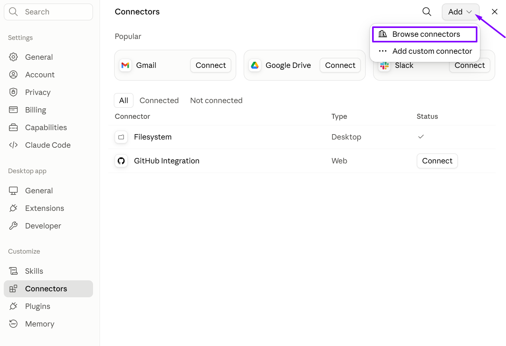This screenshot has height=346, width=506.
Task: Click the Browse connectors library icon
Action: tap(382, 34)
